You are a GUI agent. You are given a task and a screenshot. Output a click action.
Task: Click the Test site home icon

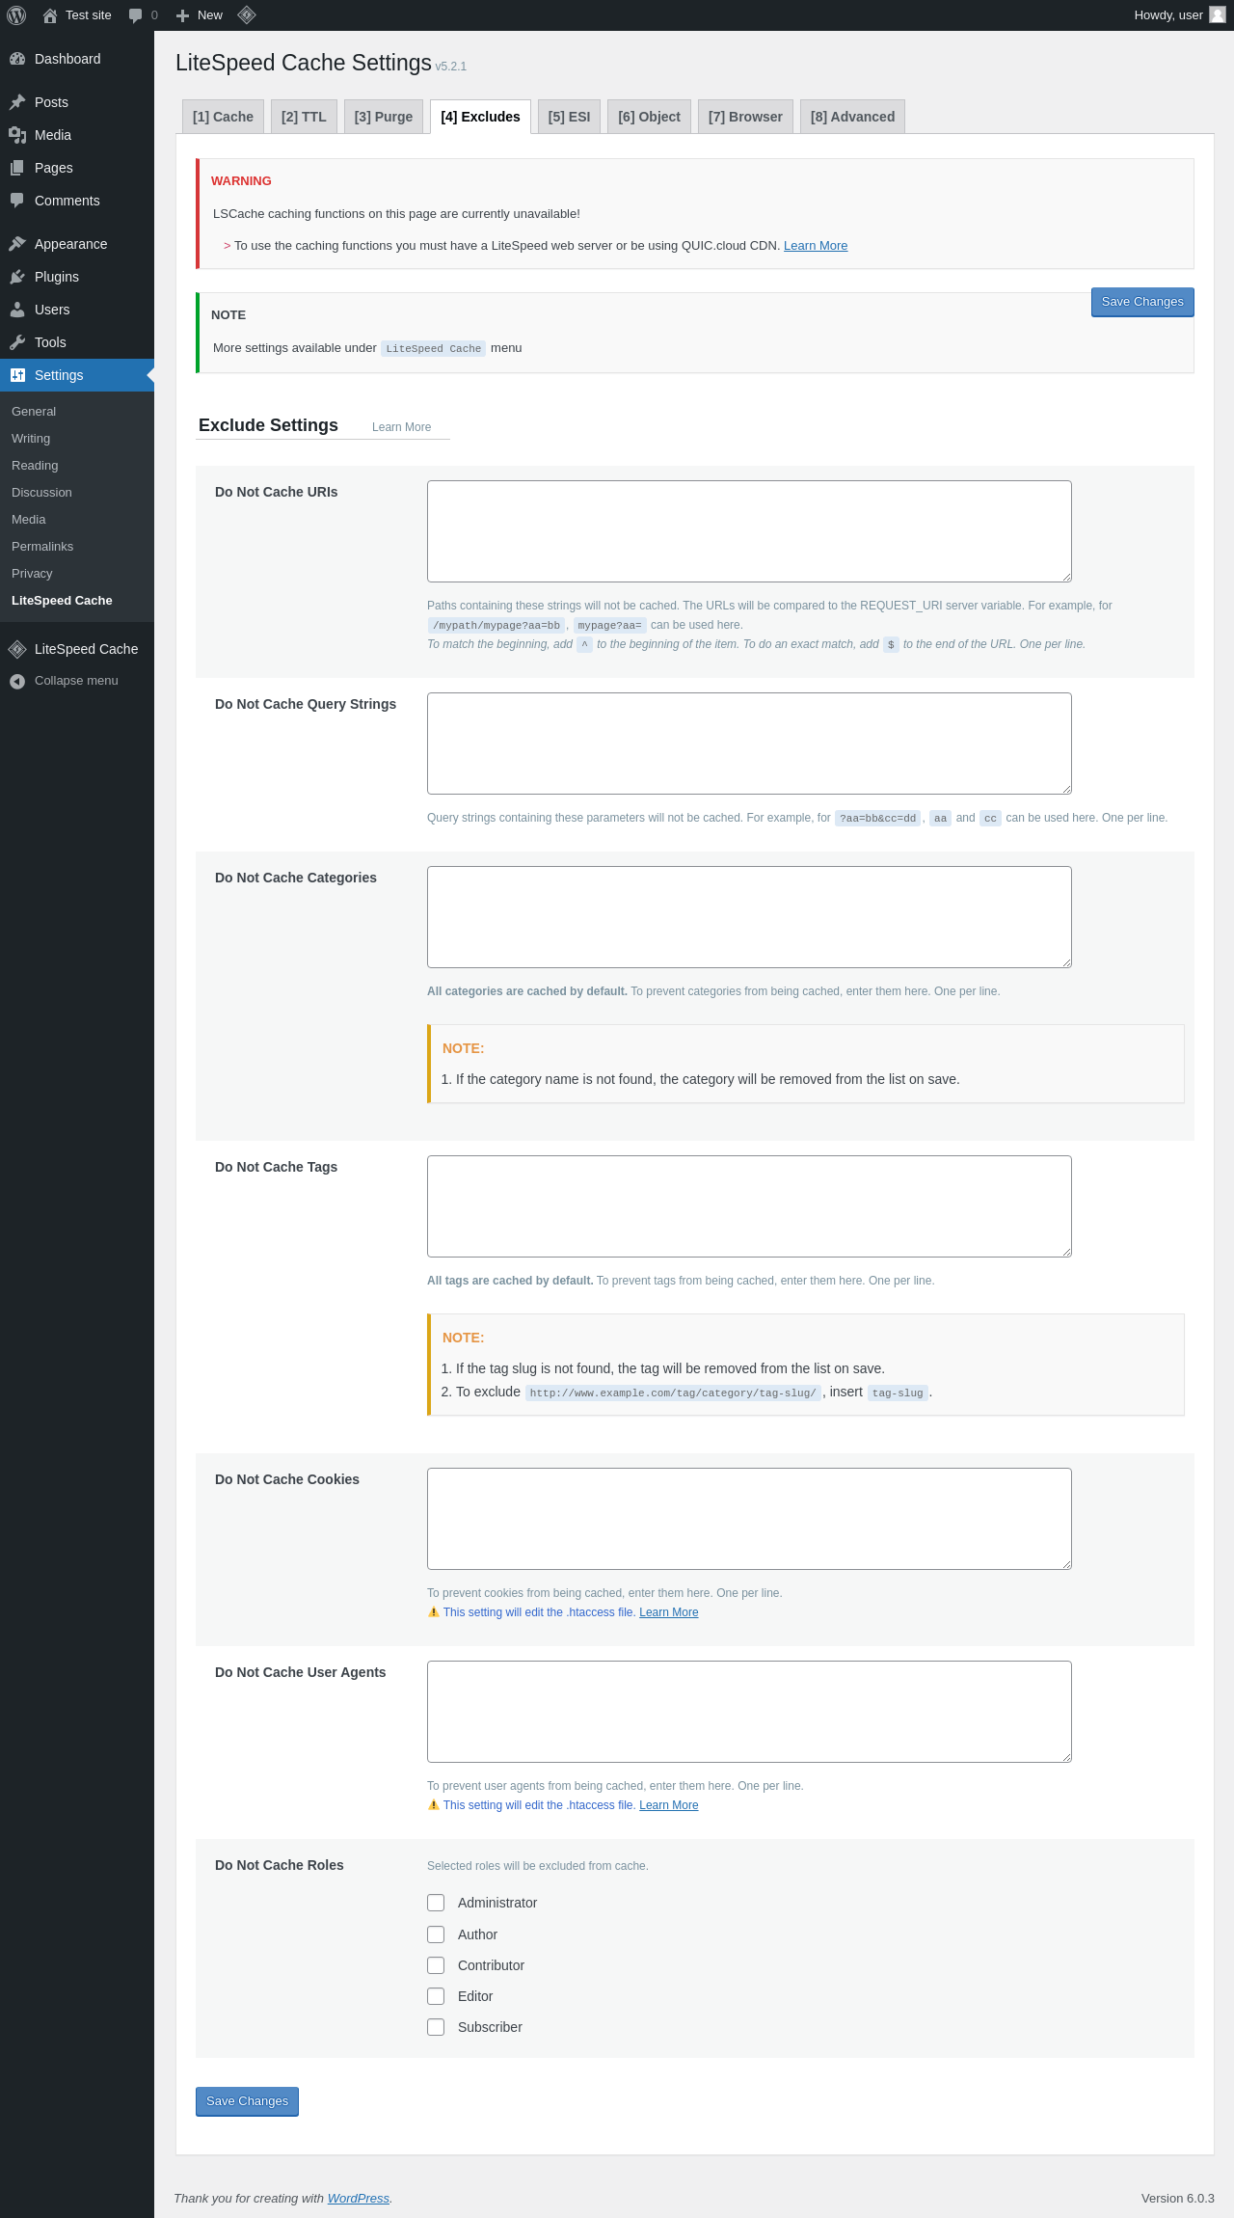(x=50, y=15)
